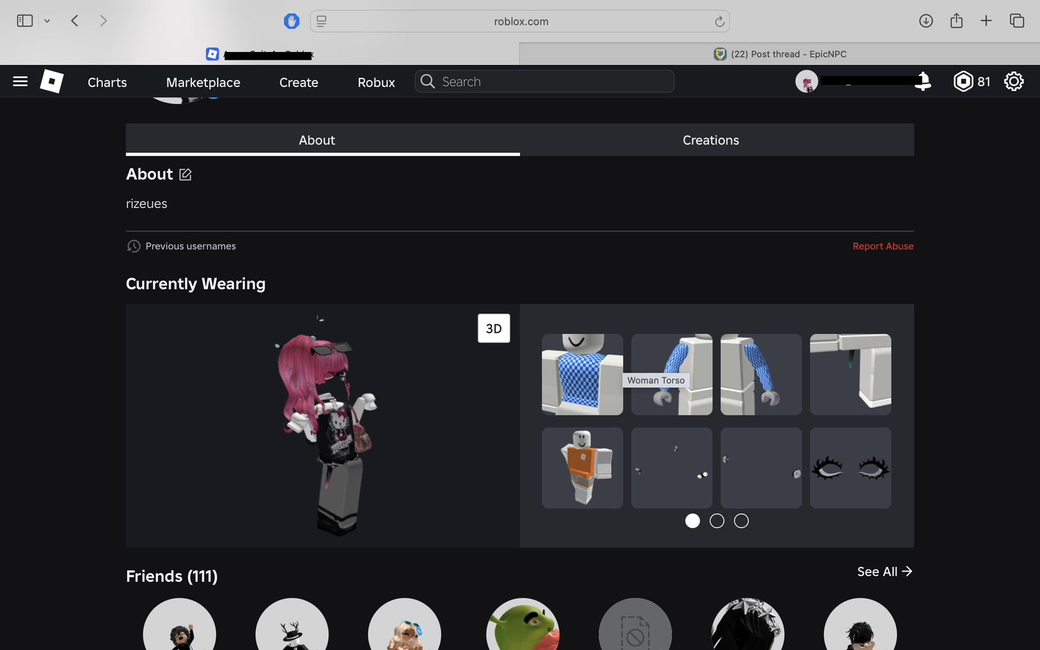Go forward in Safari history
This screenshot has height=650, width=1040.
click(103, 21)
